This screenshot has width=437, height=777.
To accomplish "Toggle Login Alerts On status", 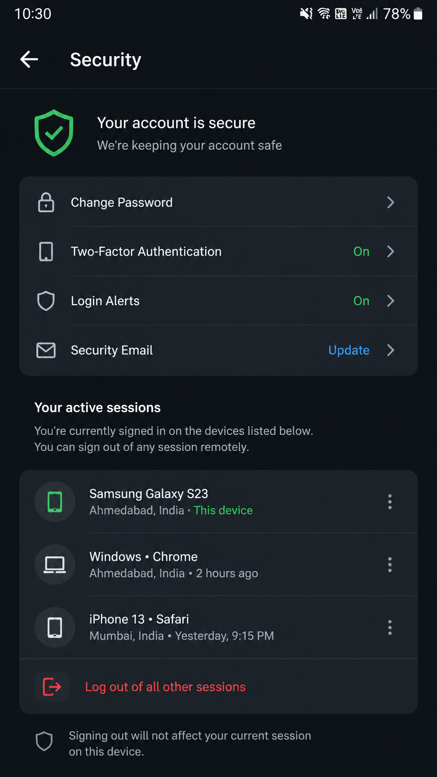I will (x=361, y=301).
